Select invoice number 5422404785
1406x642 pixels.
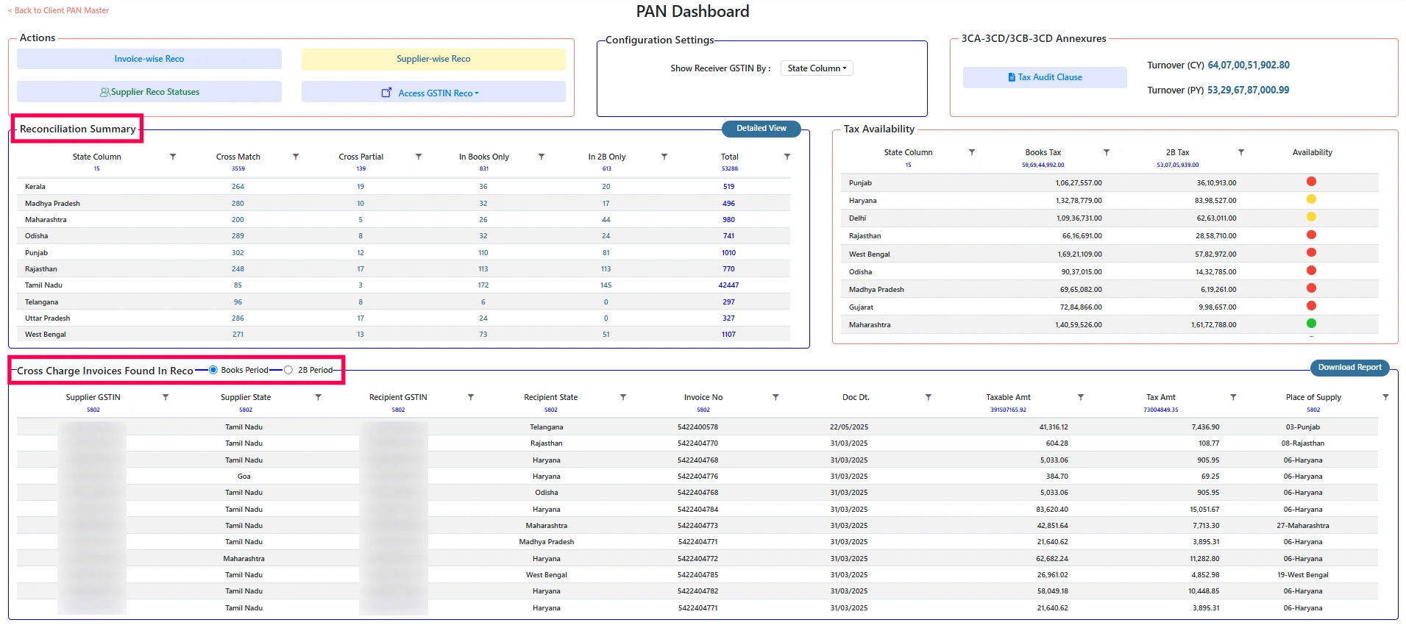pos(697,575)
